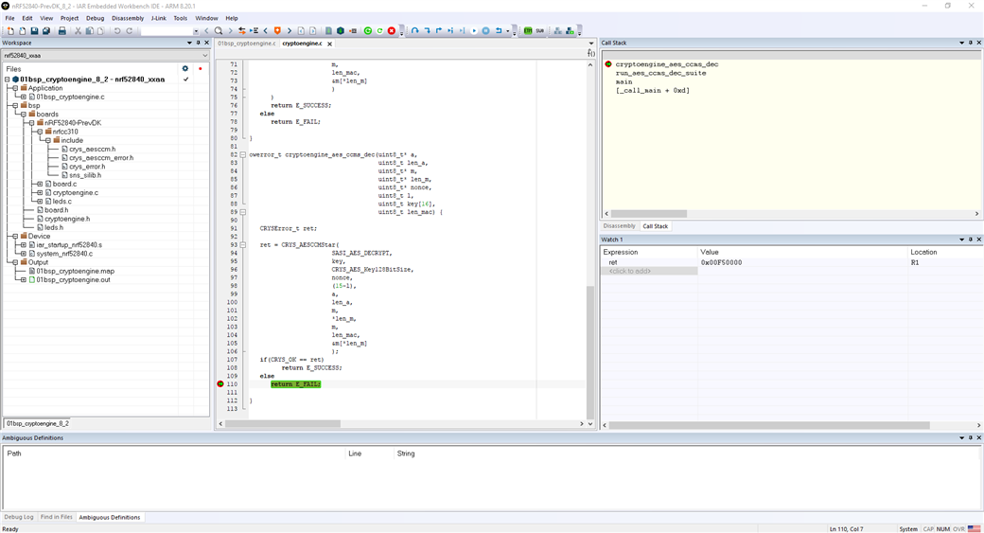Select iar_startup_nrf52840.s file
This screenshot has width=984, height=533.
(69, 245)
